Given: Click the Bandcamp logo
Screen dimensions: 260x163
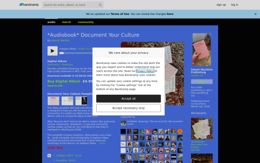Looking at the screenshot, I should [29, 5].
